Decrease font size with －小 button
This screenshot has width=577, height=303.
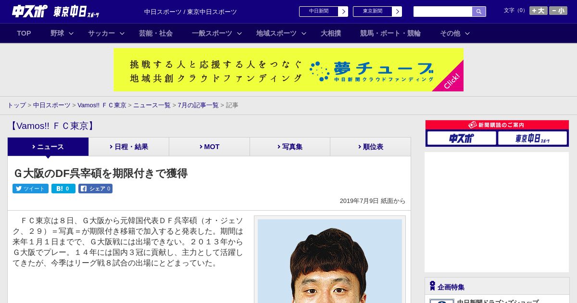(558, 11)
